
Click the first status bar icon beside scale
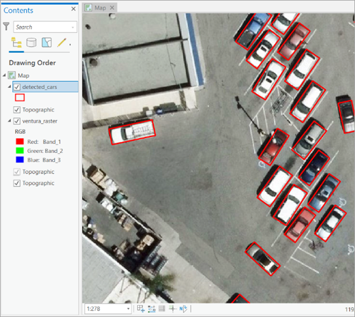[x=141, y=309]
